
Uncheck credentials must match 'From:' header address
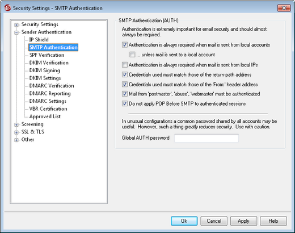point(125,84)
